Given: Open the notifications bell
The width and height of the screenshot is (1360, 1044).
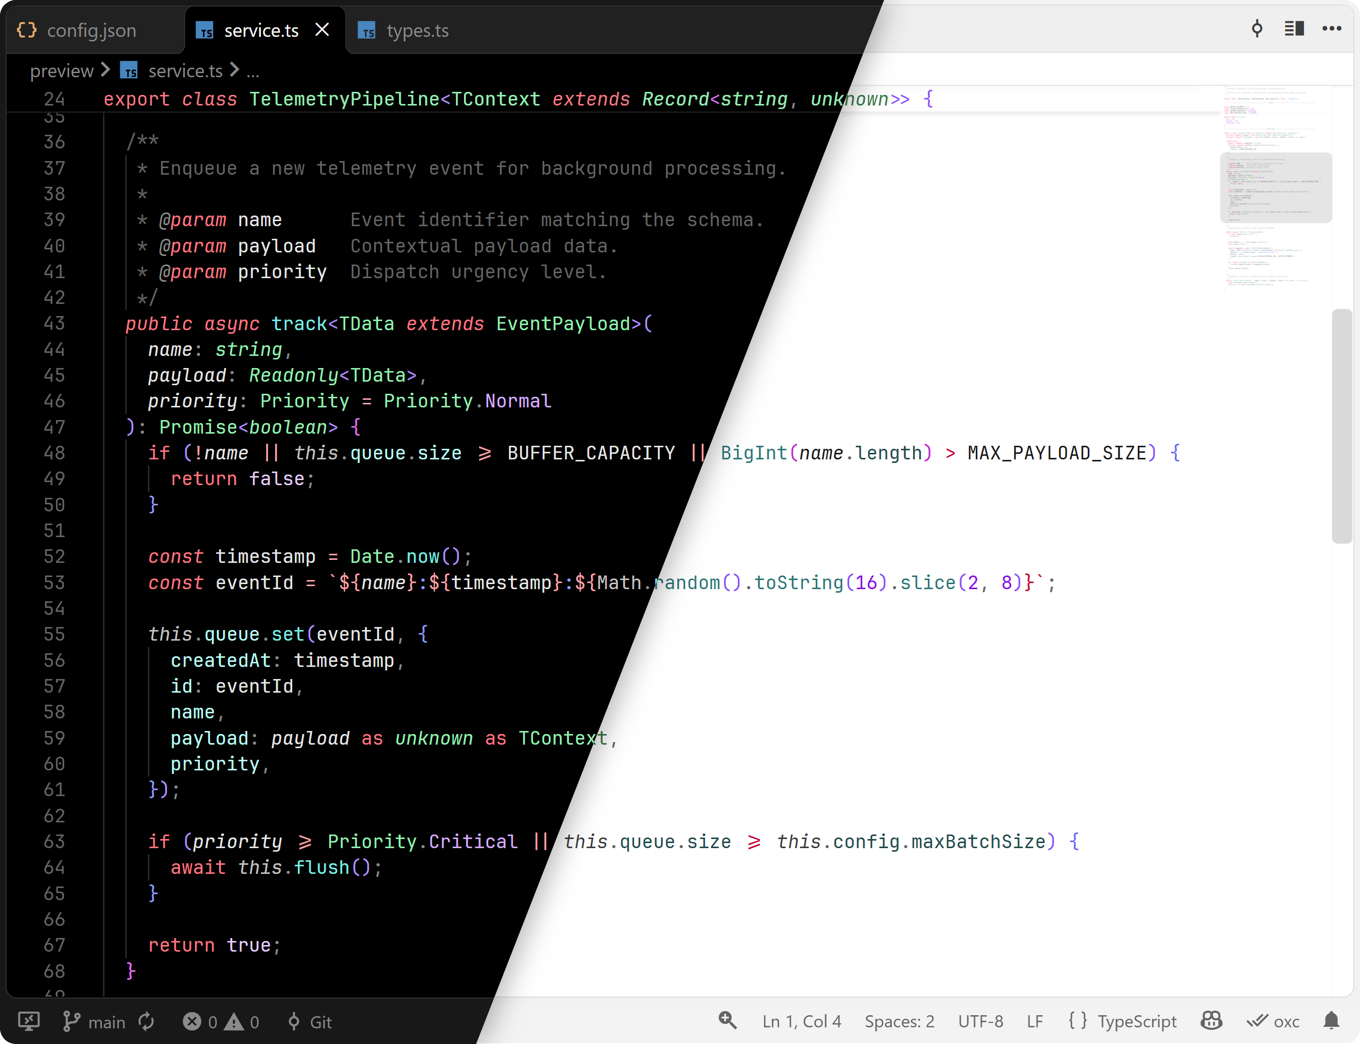Looking at the screenshot, I should tap(1331, 1020).
